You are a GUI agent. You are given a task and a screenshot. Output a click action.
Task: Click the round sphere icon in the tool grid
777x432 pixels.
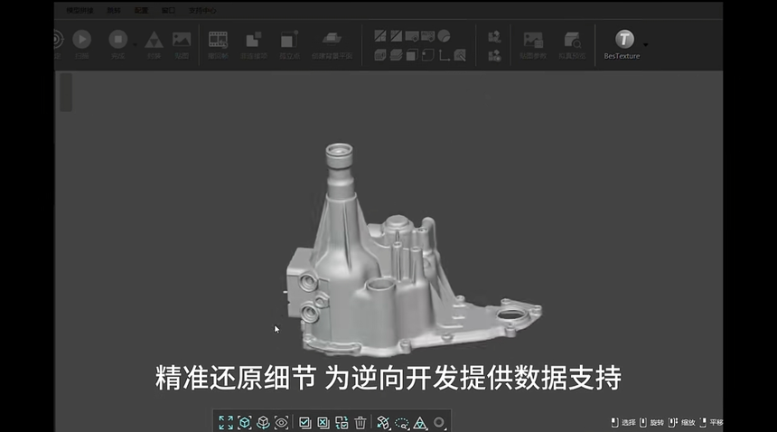pos(444,36)
